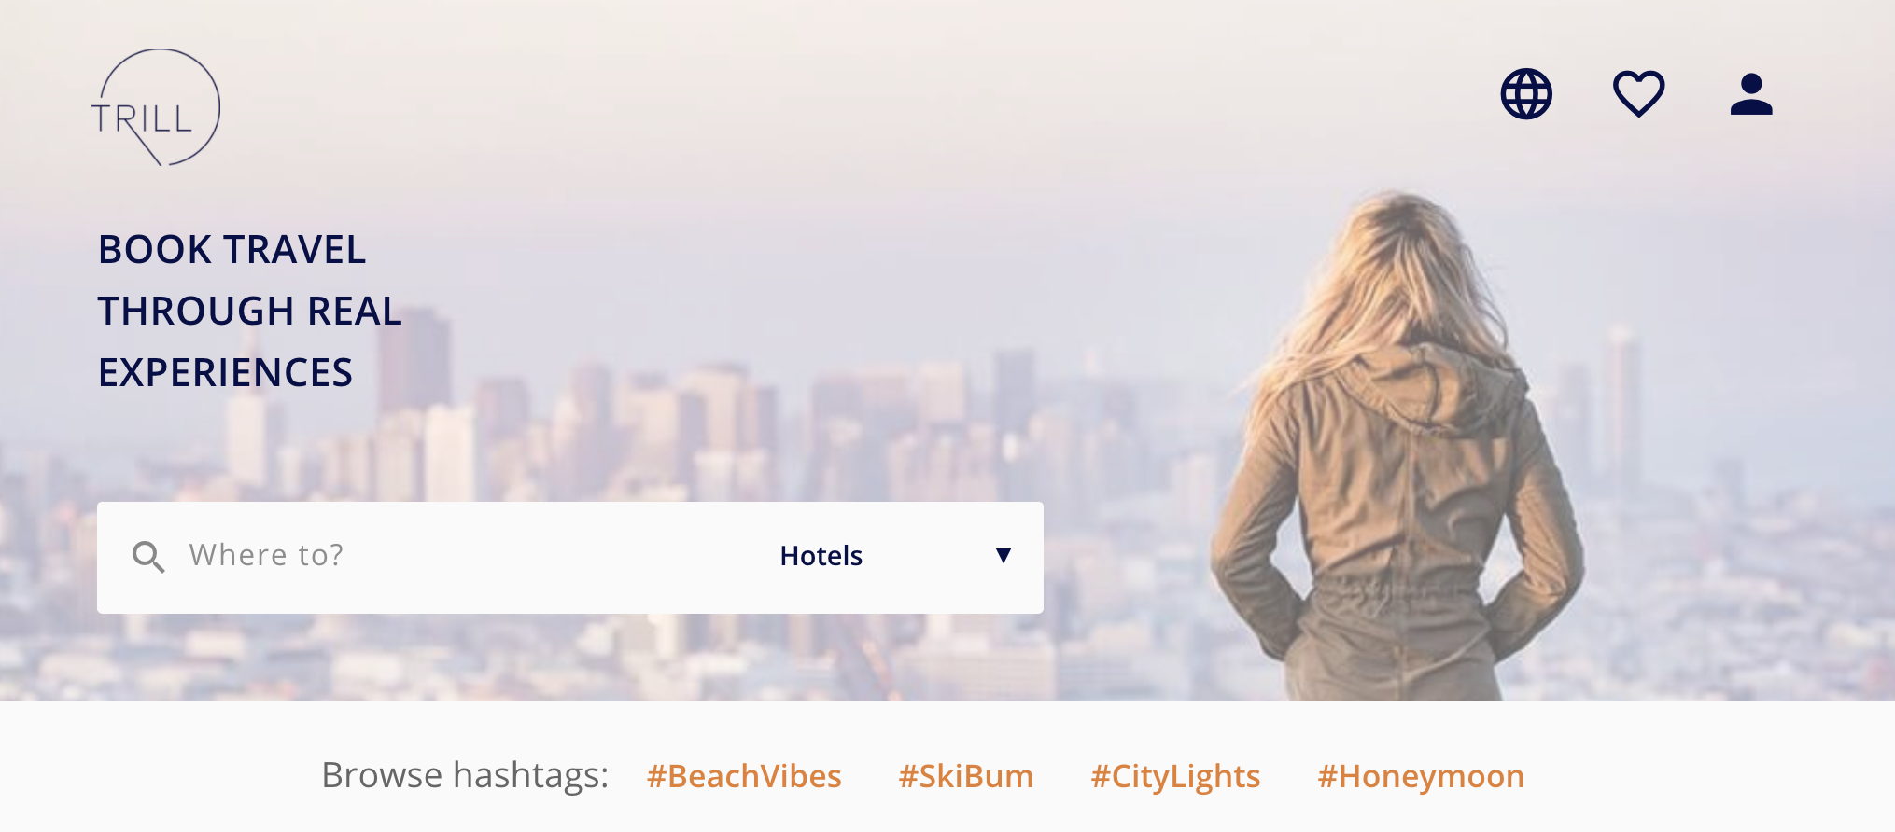Open the user profile icon
This screenshot has height=832, width=1895.
1751,94
